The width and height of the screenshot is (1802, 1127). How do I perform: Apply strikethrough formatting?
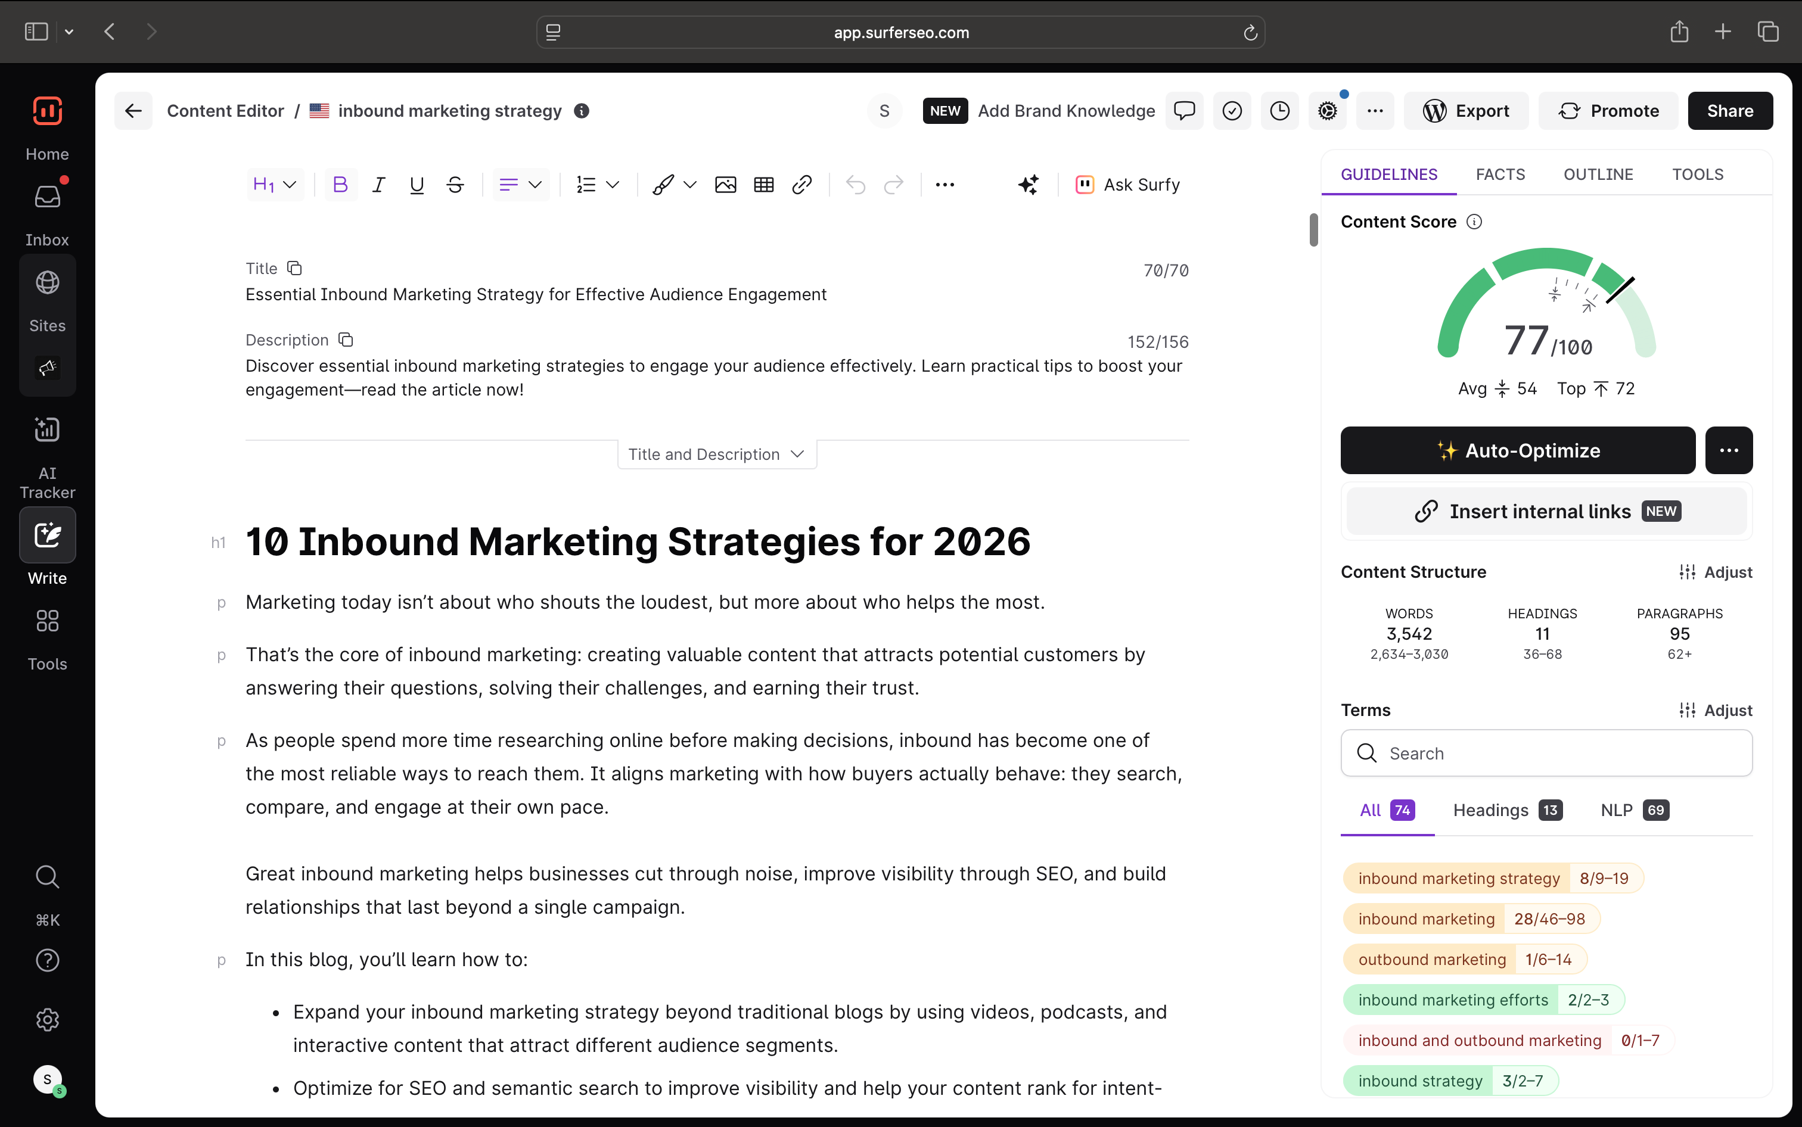[455, 185]
